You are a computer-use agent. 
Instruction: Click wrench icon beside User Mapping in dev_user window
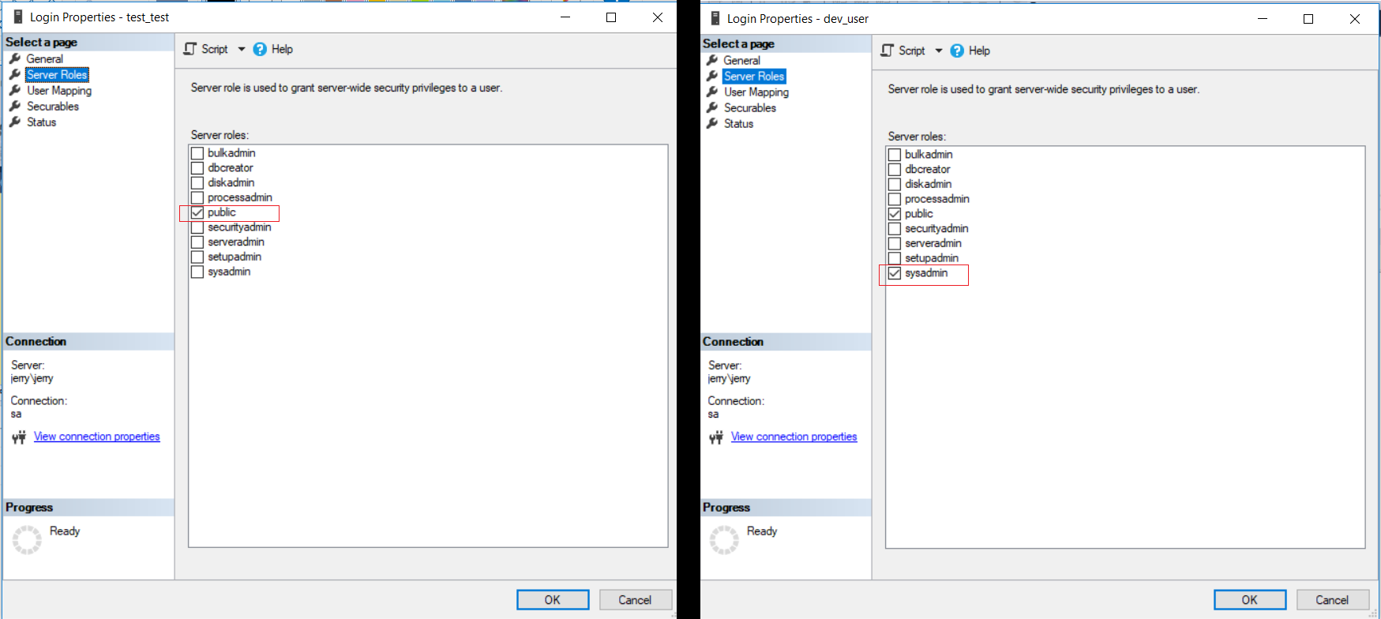coord(712,92)
